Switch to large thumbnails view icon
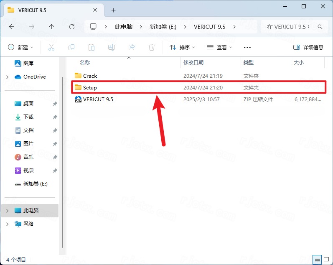This screenshot has height=265, width=333. (x=326, y=260)
